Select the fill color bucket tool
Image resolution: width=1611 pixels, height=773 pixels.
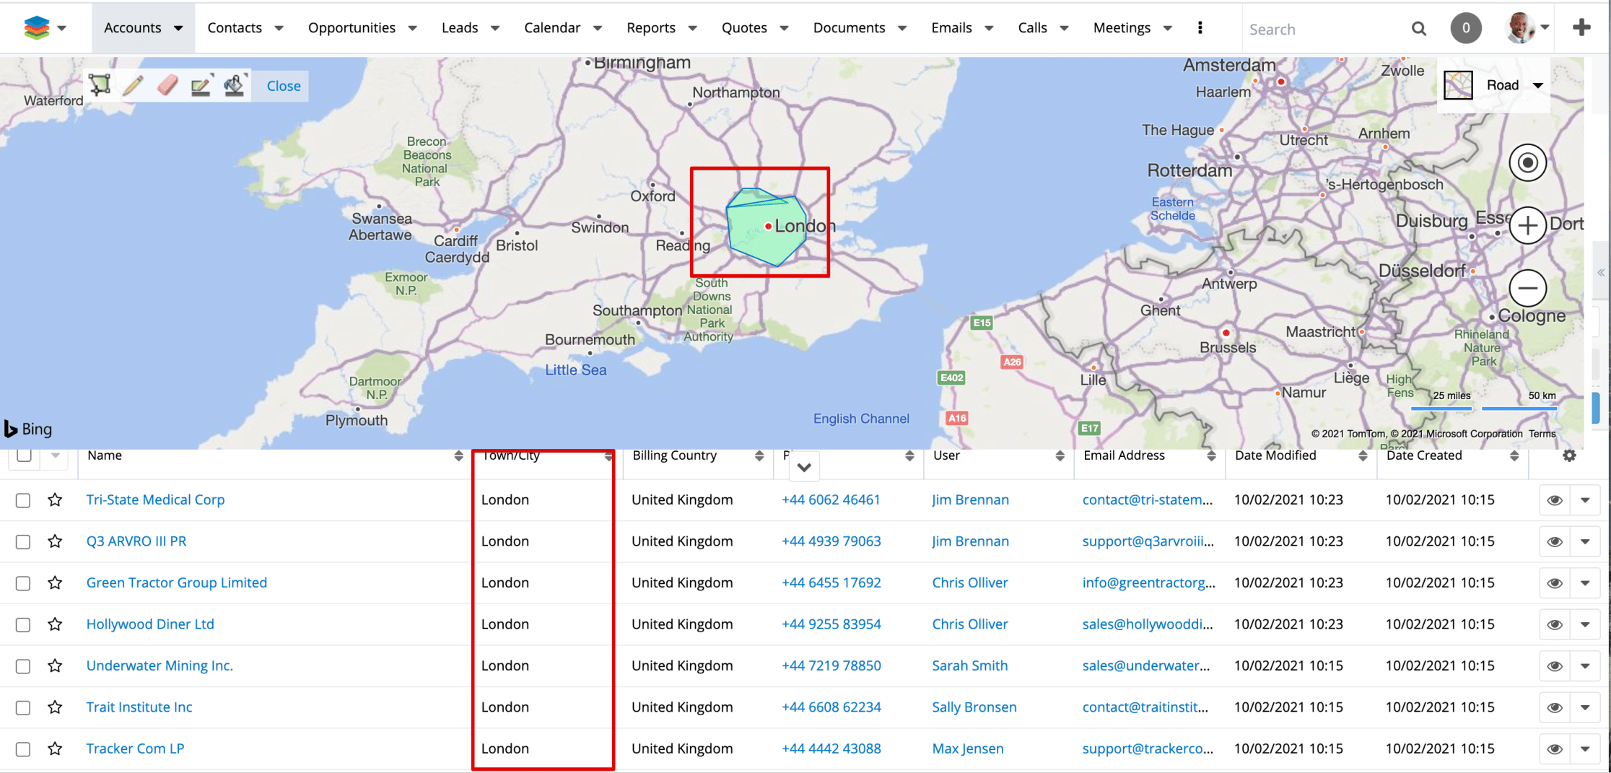click(234, 84)
